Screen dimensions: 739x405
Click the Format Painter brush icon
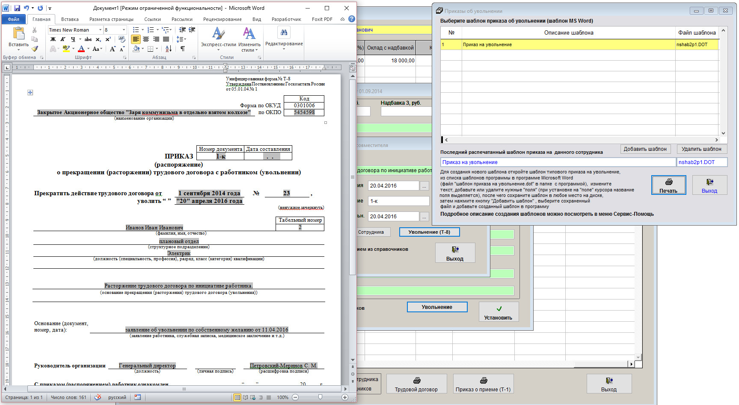pyautogui.click(x=35, y=49)
